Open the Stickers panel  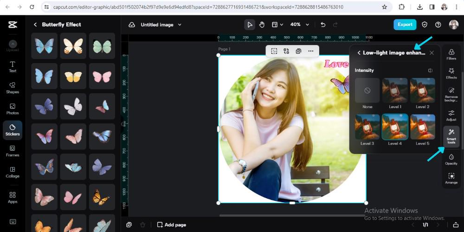pos(13,130)
